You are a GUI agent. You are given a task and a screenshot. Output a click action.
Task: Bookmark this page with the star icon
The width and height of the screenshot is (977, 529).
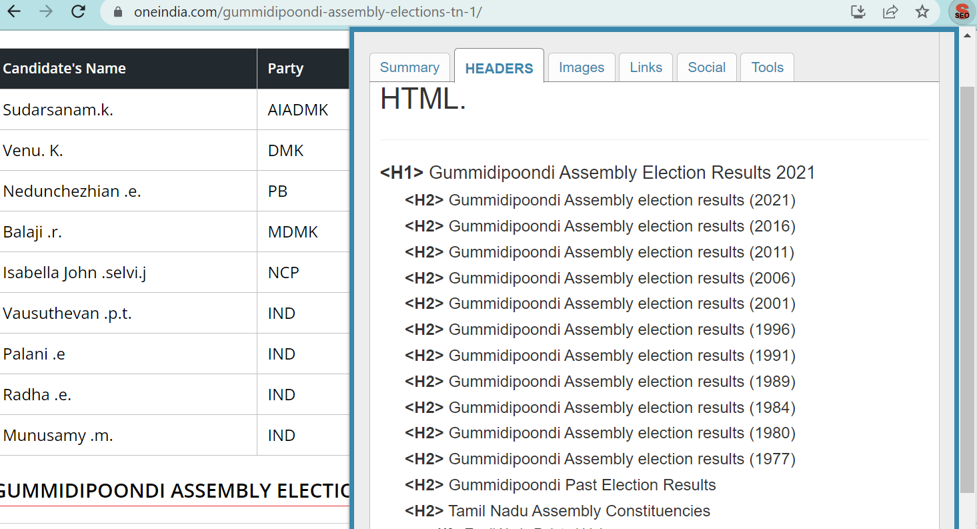click(922, 11)
